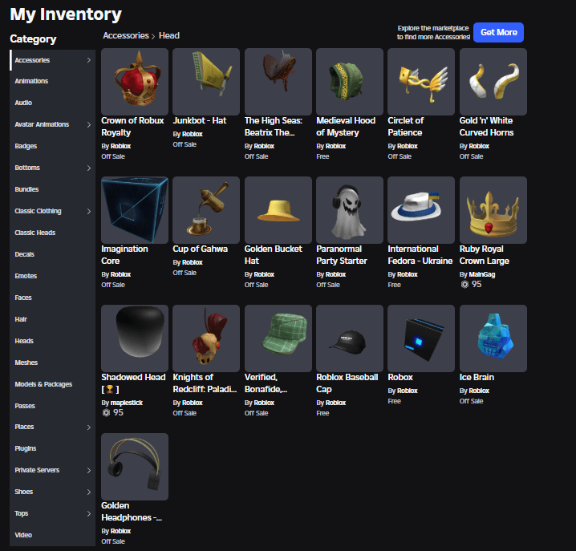Click the Accessories breadcrumb link
This screenshot has width=576, height=551.
coord(125,36)
